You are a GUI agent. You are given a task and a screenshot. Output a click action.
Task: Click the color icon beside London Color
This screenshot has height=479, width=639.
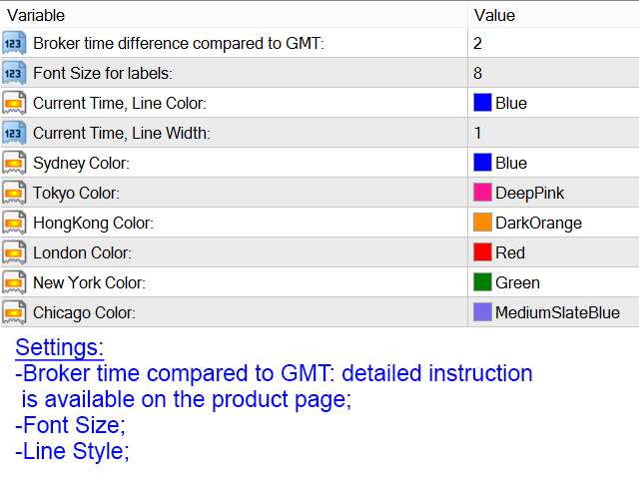[14, 252]
